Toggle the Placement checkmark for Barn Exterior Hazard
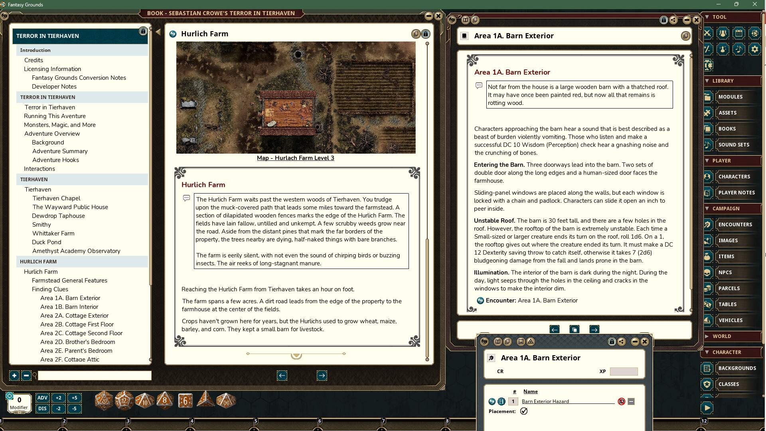766x431 pixels. 524,411
